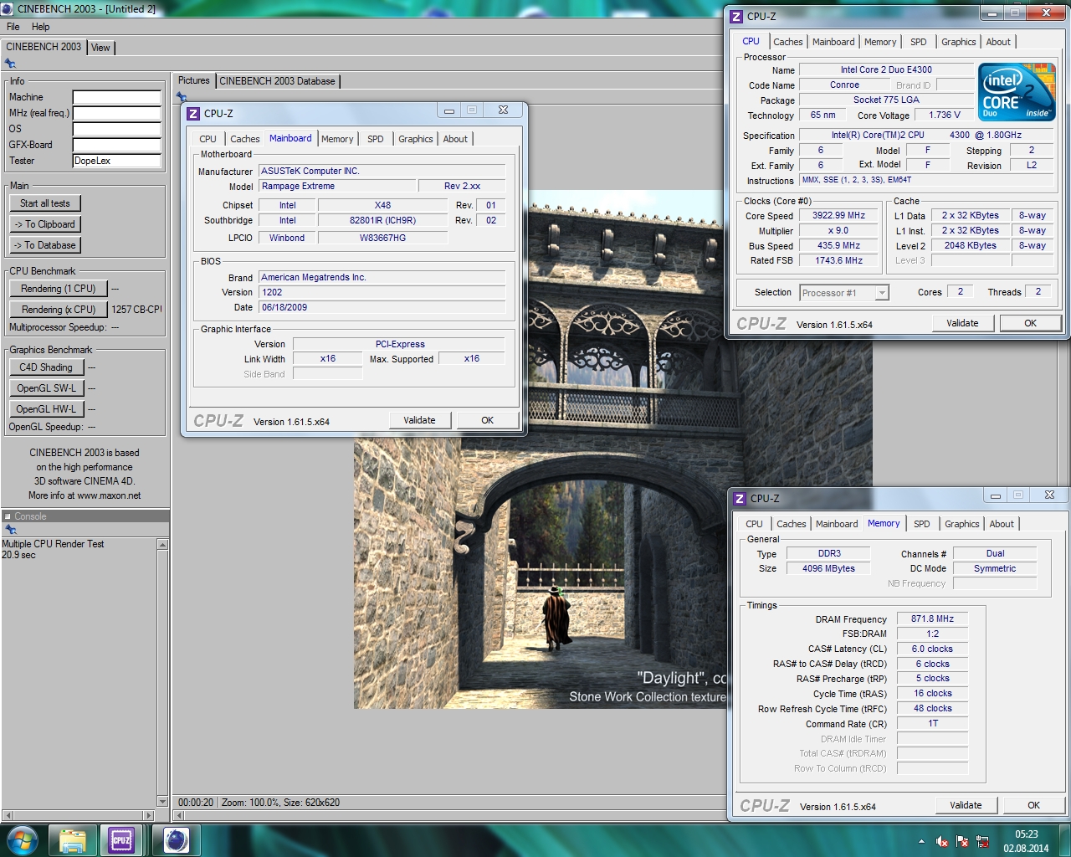This screenshot has height=857, width=1071.
Task: Click OK in the Mainboard CPU-Z window
Action: click(x=487, y=420)
